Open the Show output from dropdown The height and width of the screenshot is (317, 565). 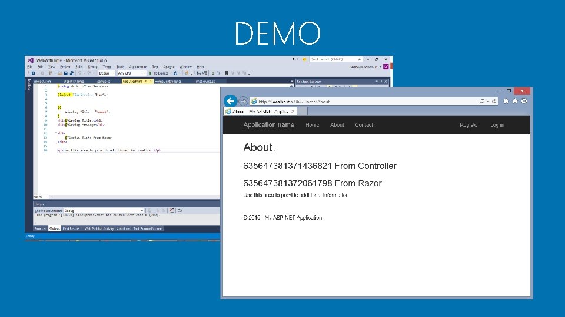point(104,211)
